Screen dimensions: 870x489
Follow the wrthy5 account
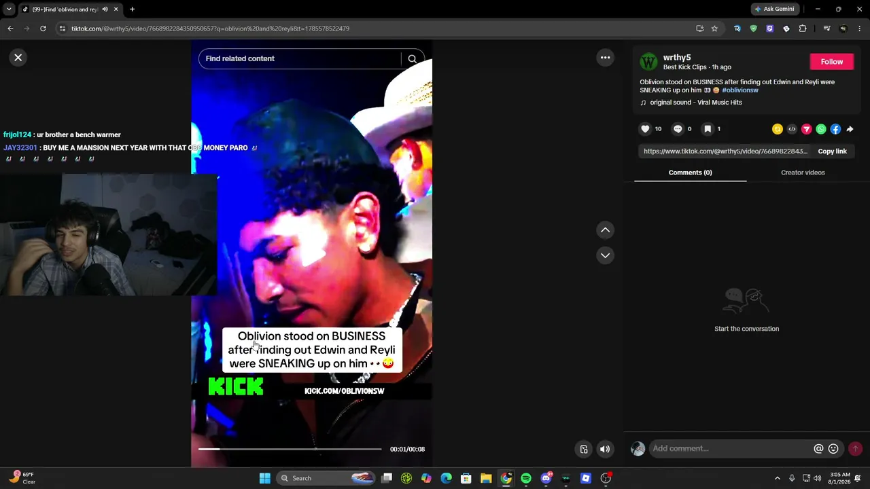coord(831,62)
